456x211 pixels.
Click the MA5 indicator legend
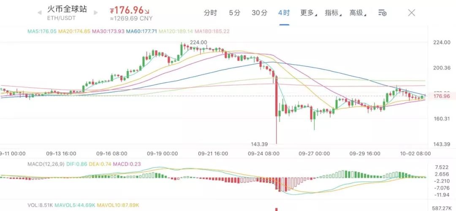(x=42, y=30)
